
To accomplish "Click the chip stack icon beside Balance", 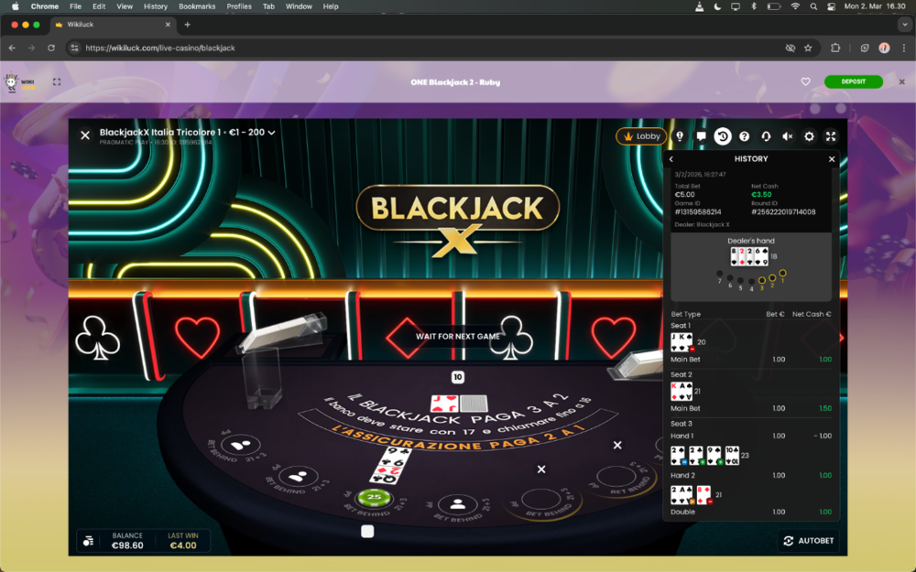I will pyautogui.click(x=89, y=541).
